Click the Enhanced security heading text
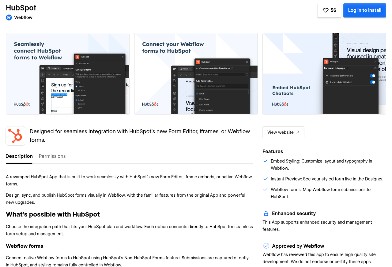The height and width of the screenshot is (267, 392). 294,213
